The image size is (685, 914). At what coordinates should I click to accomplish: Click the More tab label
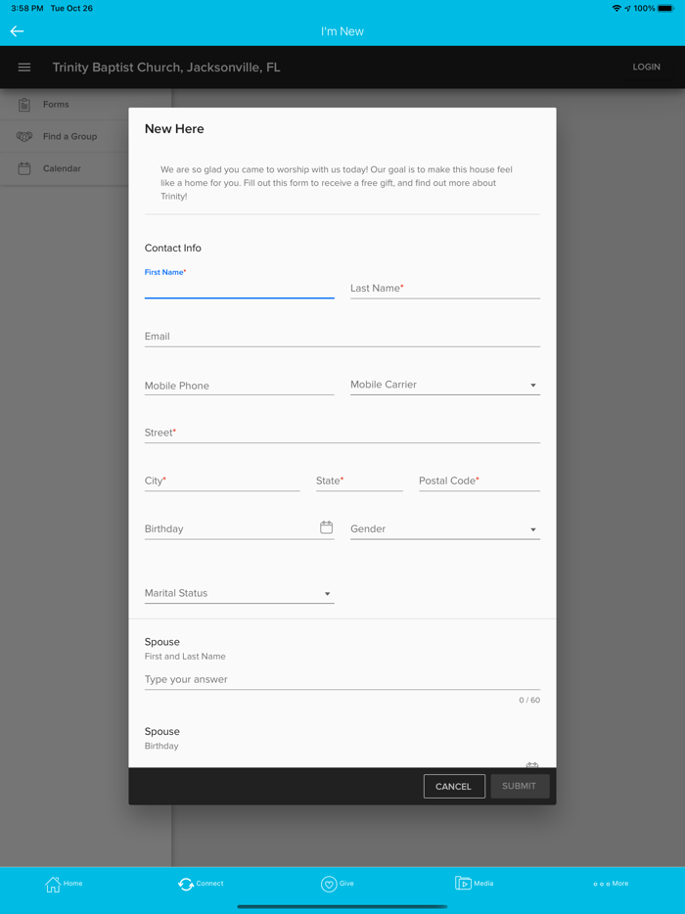[x=620, y=883]
